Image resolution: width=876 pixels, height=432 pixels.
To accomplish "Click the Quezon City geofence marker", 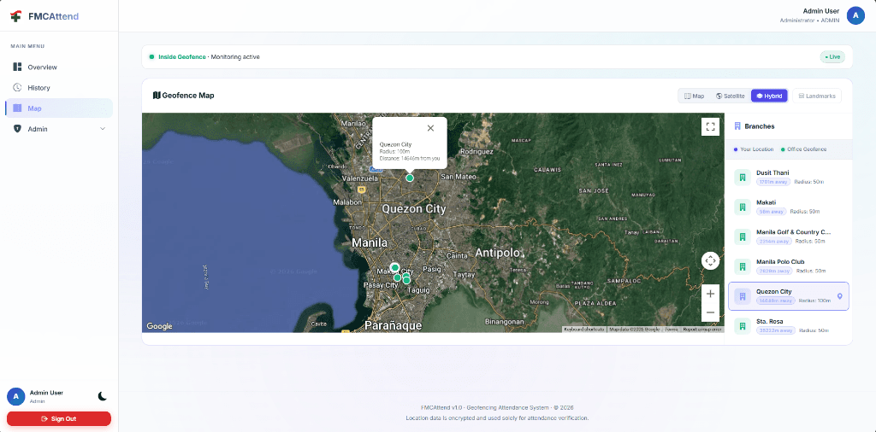I will [410, 178].
